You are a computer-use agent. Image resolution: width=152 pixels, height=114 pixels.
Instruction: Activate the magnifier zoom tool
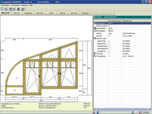click(6, 9)
